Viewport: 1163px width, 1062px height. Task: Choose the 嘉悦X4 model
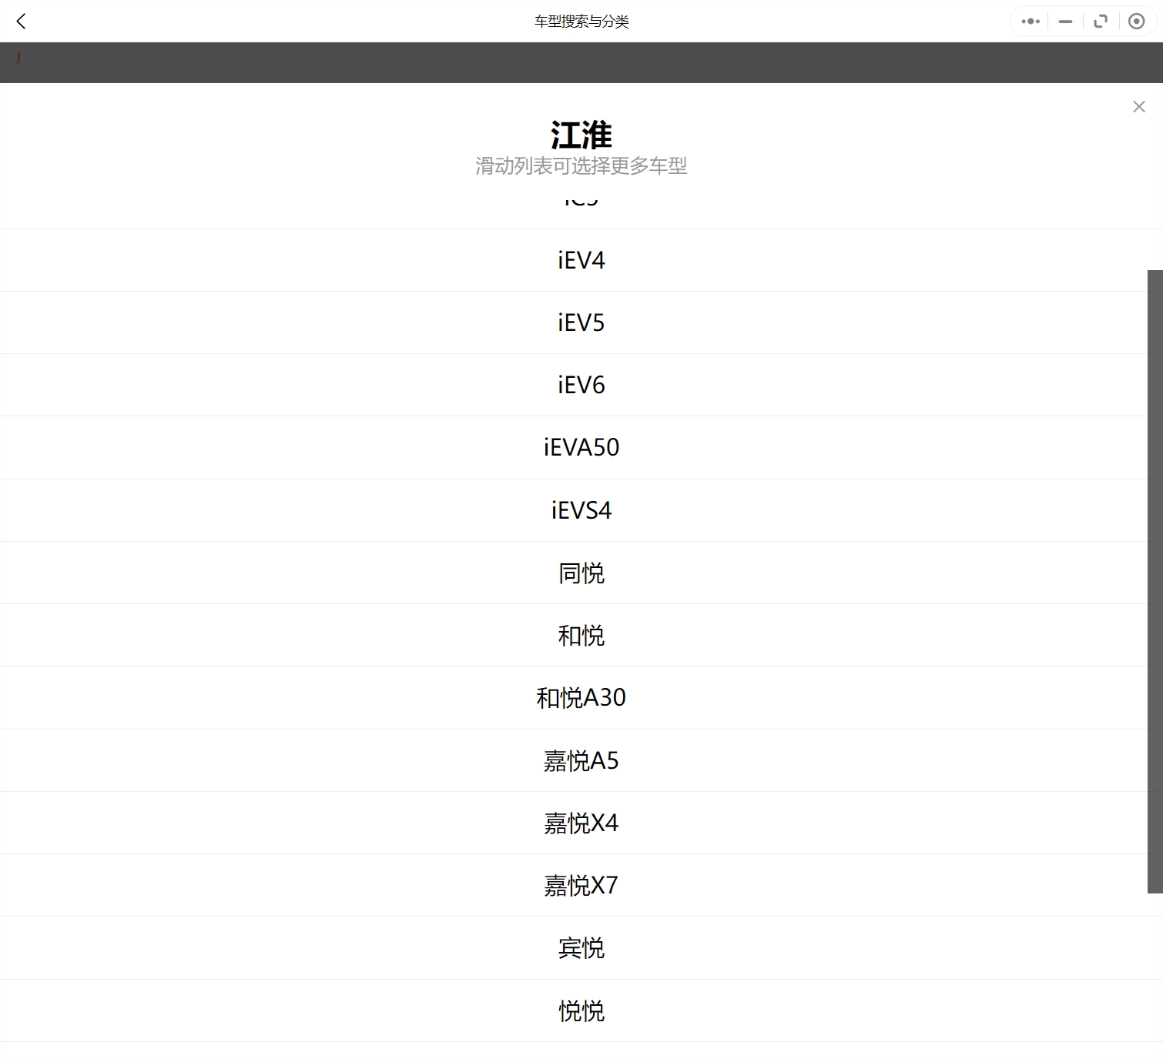[581, 823]
